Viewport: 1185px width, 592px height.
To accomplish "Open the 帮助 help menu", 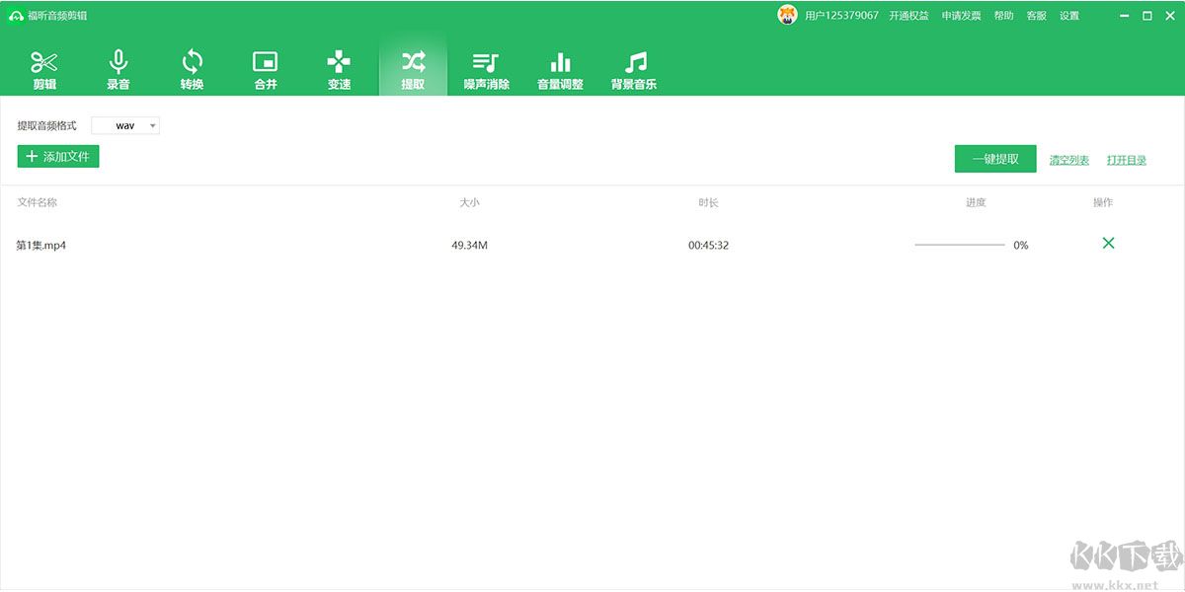I will coord(1003,16).
